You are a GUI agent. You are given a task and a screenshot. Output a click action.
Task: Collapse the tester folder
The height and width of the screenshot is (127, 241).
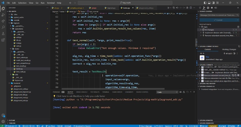tap(29, 49)
